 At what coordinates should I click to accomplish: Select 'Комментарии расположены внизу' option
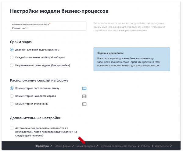pos(12,88)
